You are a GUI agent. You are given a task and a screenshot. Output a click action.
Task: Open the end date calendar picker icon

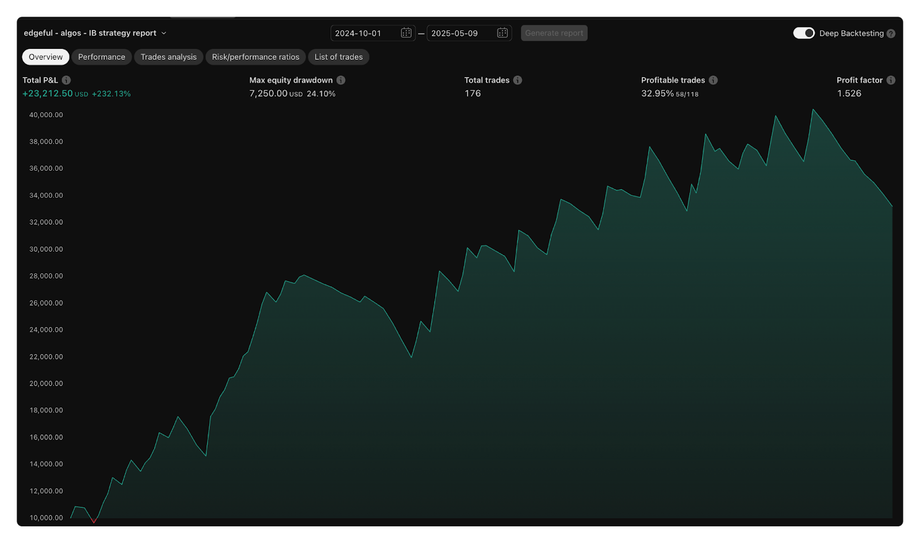pos(502,33)
